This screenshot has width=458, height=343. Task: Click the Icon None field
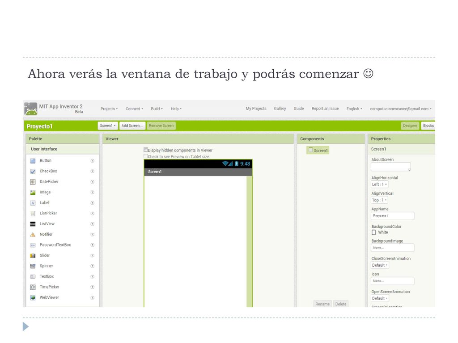393,281
